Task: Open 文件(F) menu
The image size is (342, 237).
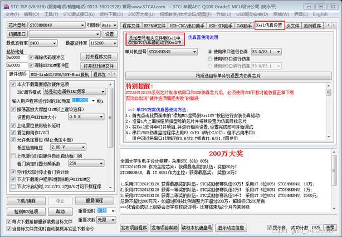Action: [12, 14]
